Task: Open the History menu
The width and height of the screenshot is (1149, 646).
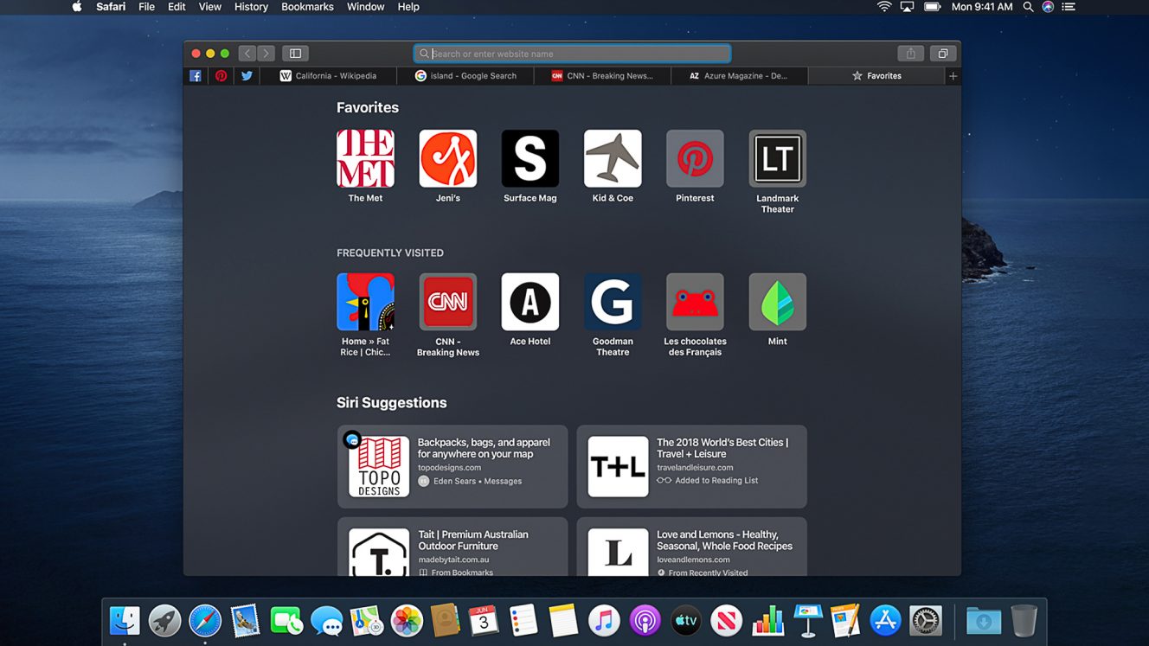Action: pyautogui.click(x=251, y=7)
